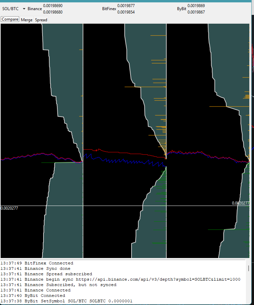
Task: Click Binance ask price 0.00198690
Action: coord(53,6)
